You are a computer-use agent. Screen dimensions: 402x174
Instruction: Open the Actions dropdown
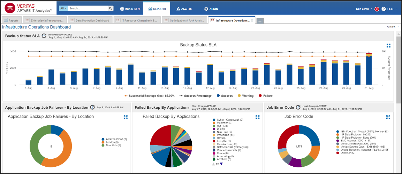pos(393,27)
